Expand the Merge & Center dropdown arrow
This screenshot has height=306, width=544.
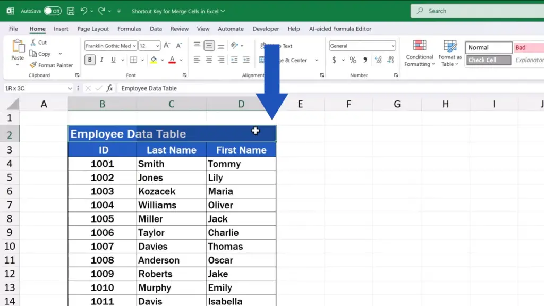point(317,61)
